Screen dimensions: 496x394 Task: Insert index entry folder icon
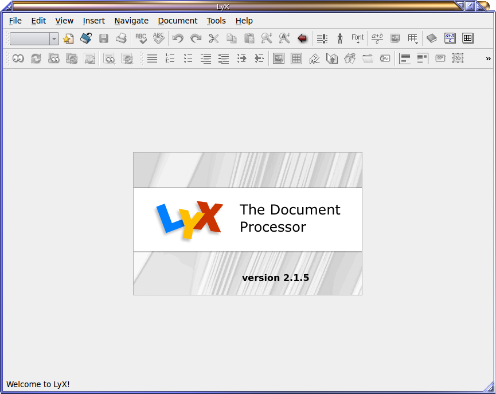[368, 58]
